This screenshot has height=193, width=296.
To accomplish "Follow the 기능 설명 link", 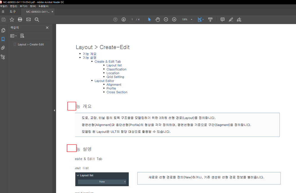I will point(89,58).
